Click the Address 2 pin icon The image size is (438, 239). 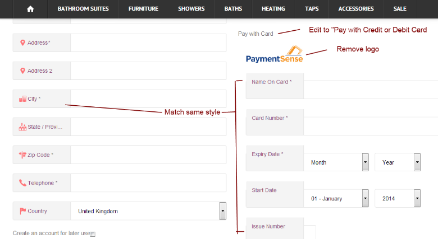coord(22,71)
